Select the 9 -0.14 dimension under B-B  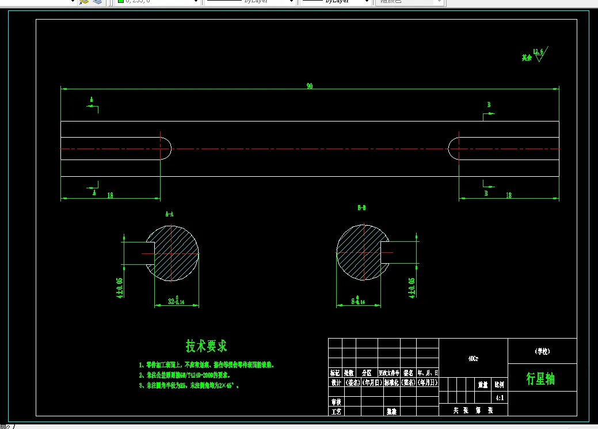[x=358, y=301]
